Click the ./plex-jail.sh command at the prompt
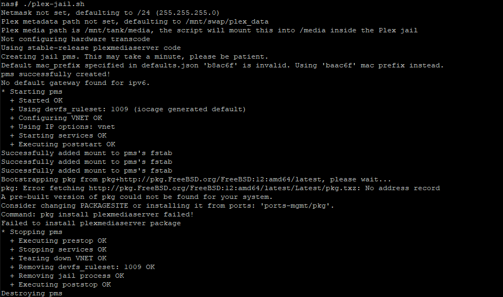The height and width of the screenshot is (297, 503). (54, 4)
